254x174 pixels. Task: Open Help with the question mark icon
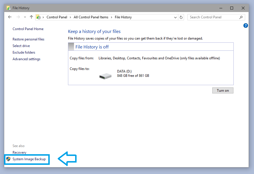[246, 26]
